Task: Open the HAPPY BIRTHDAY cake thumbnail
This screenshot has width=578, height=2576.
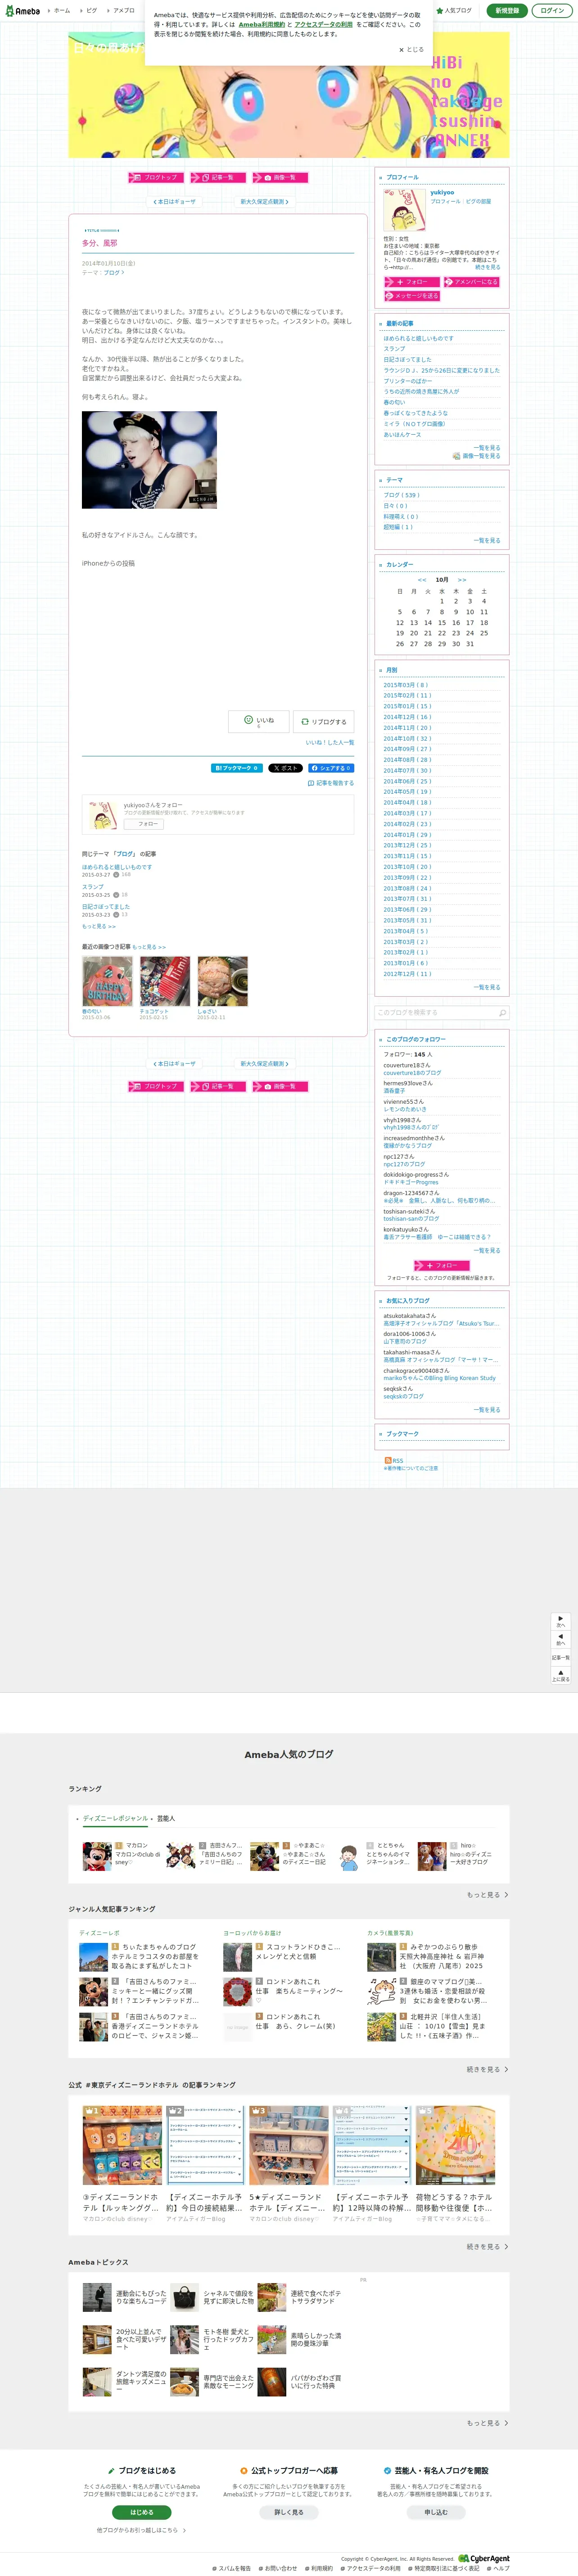Action: 107,981
